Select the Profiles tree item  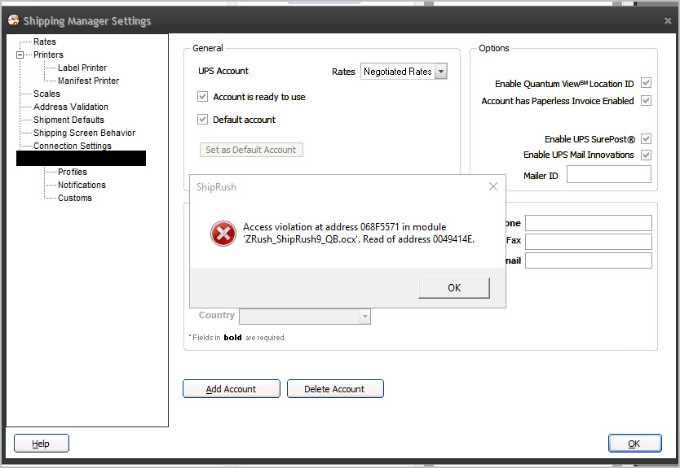point(73,172)
